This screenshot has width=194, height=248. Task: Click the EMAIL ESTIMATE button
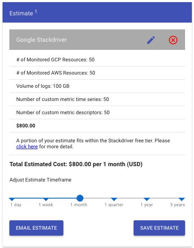(36, 228)
